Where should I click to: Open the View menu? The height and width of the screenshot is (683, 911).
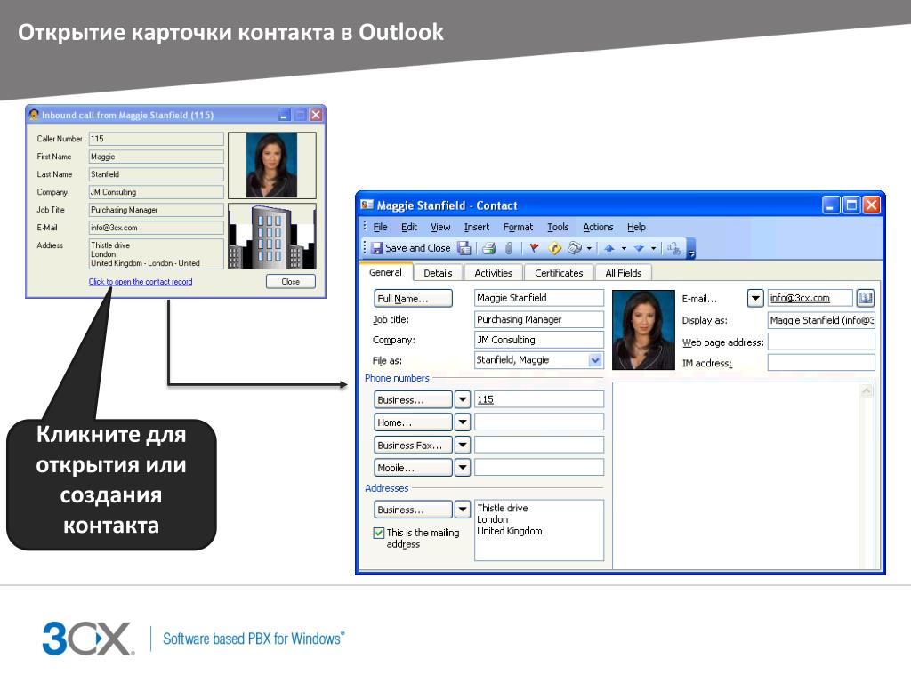pos(440,227)
